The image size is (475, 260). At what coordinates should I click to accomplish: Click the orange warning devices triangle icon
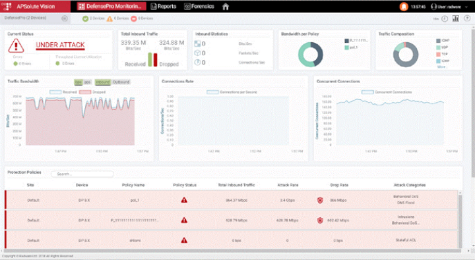pos(110,18)
